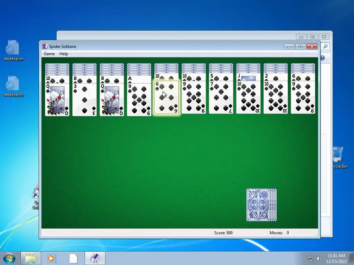Launch Windows Media Player from taskbar
This screenshot has height=265, width=354.
click(x=52, y=258)
